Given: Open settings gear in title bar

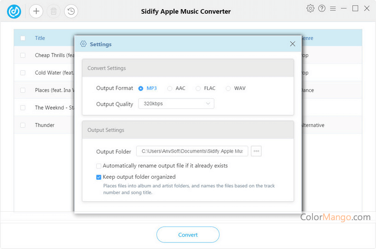Looking at the screenshot, I should 310,8.
